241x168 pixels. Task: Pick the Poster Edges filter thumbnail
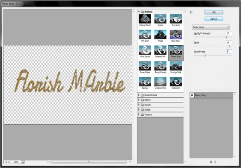tap(145, 66)
